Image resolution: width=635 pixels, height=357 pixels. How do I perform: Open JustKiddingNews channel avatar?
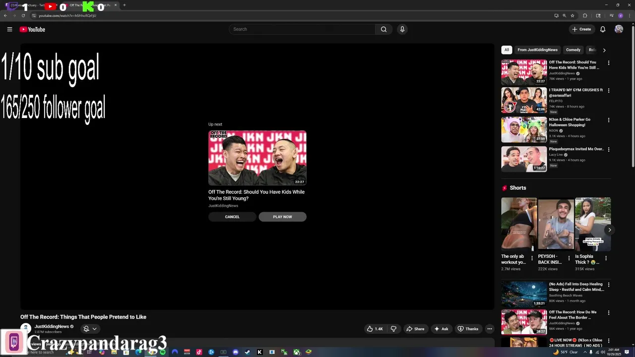tap(25, 328)
